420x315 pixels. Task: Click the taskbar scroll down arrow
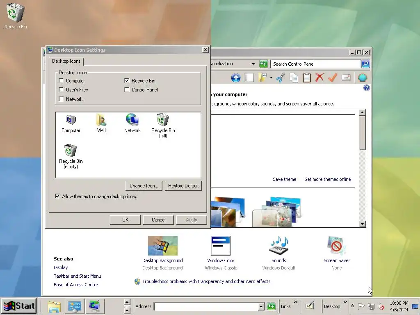coord(127,310)
